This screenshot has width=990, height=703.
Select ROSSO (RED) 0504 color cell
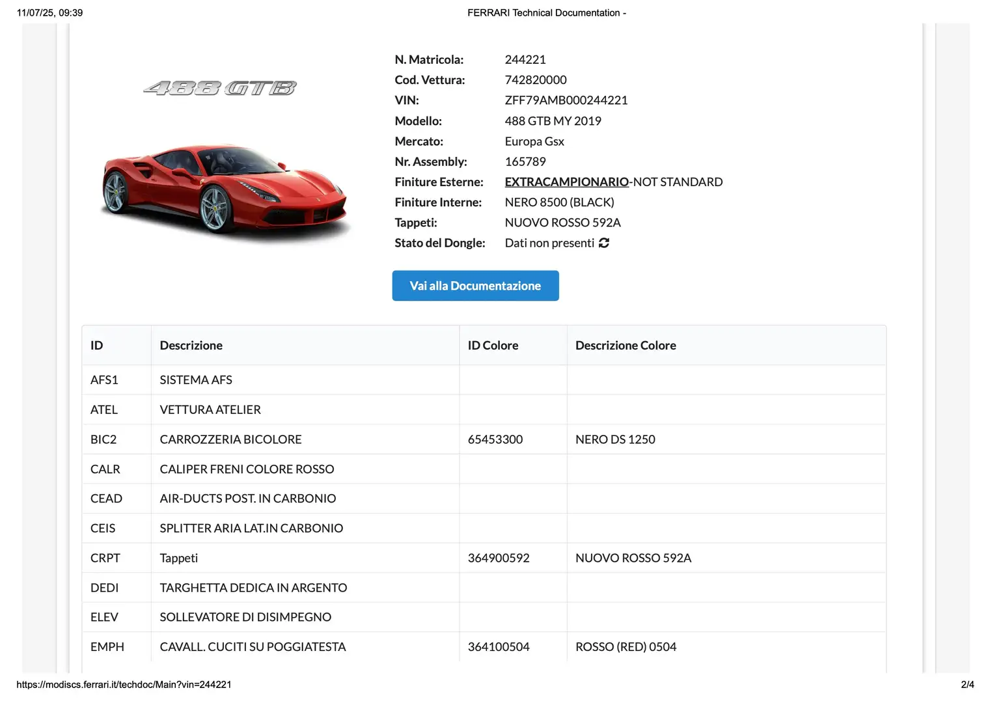(726, 647)
